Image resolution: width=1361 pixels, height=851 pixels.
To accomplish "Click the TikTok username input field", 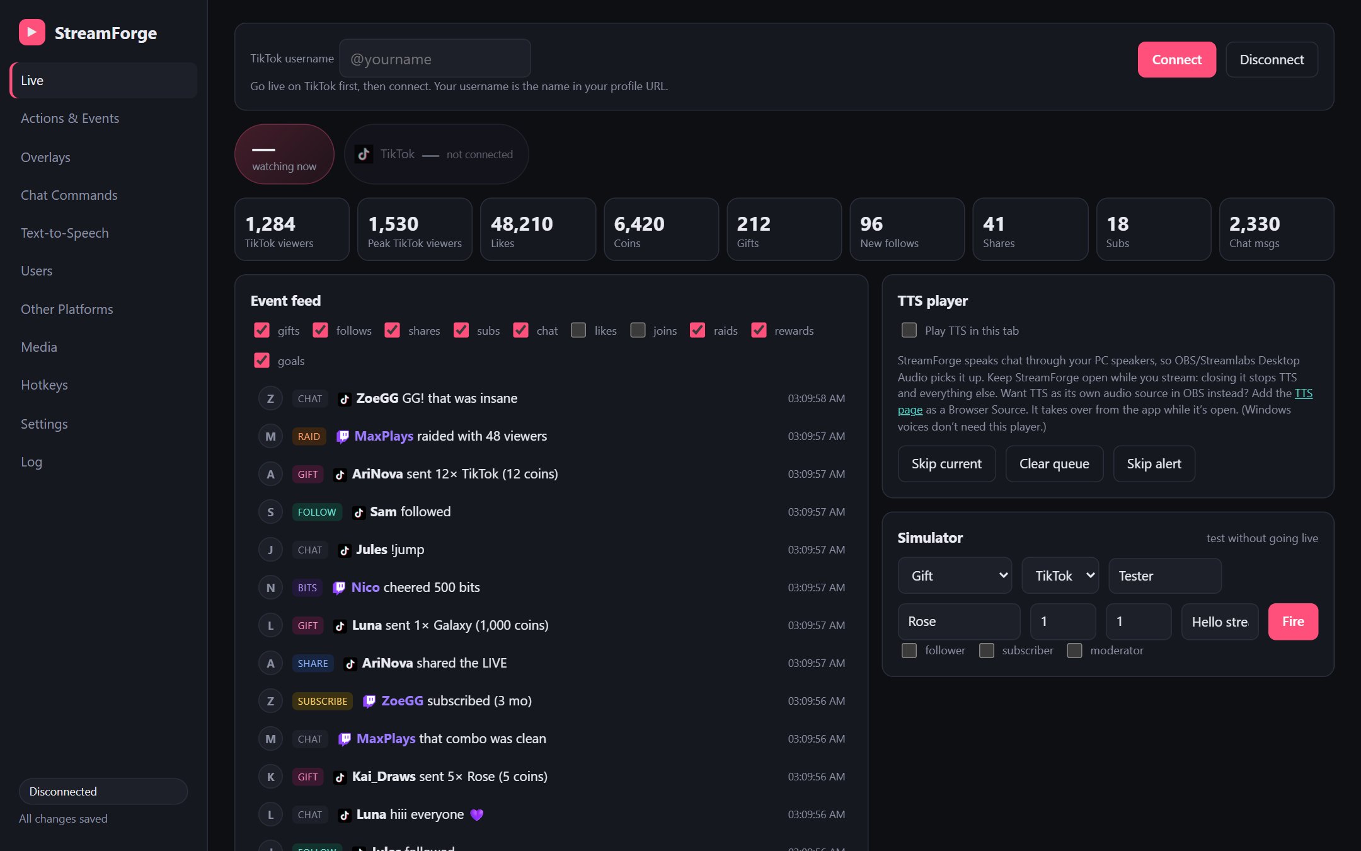I will (x=435, y=59).
